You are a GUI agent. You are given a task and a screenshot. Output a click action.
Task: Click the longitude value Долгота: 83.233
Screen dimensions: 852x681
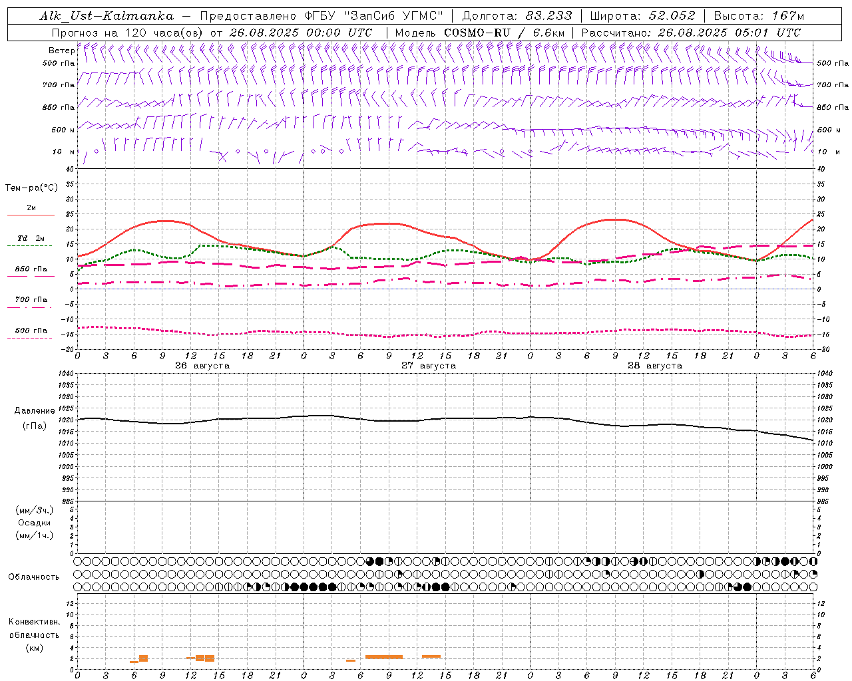pyautogui.click(x=517, y=16)
